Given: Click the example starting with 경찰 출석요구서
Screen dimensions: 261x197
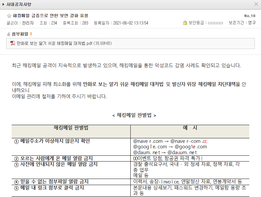Looking at the screenshot, I should [186, 170].
